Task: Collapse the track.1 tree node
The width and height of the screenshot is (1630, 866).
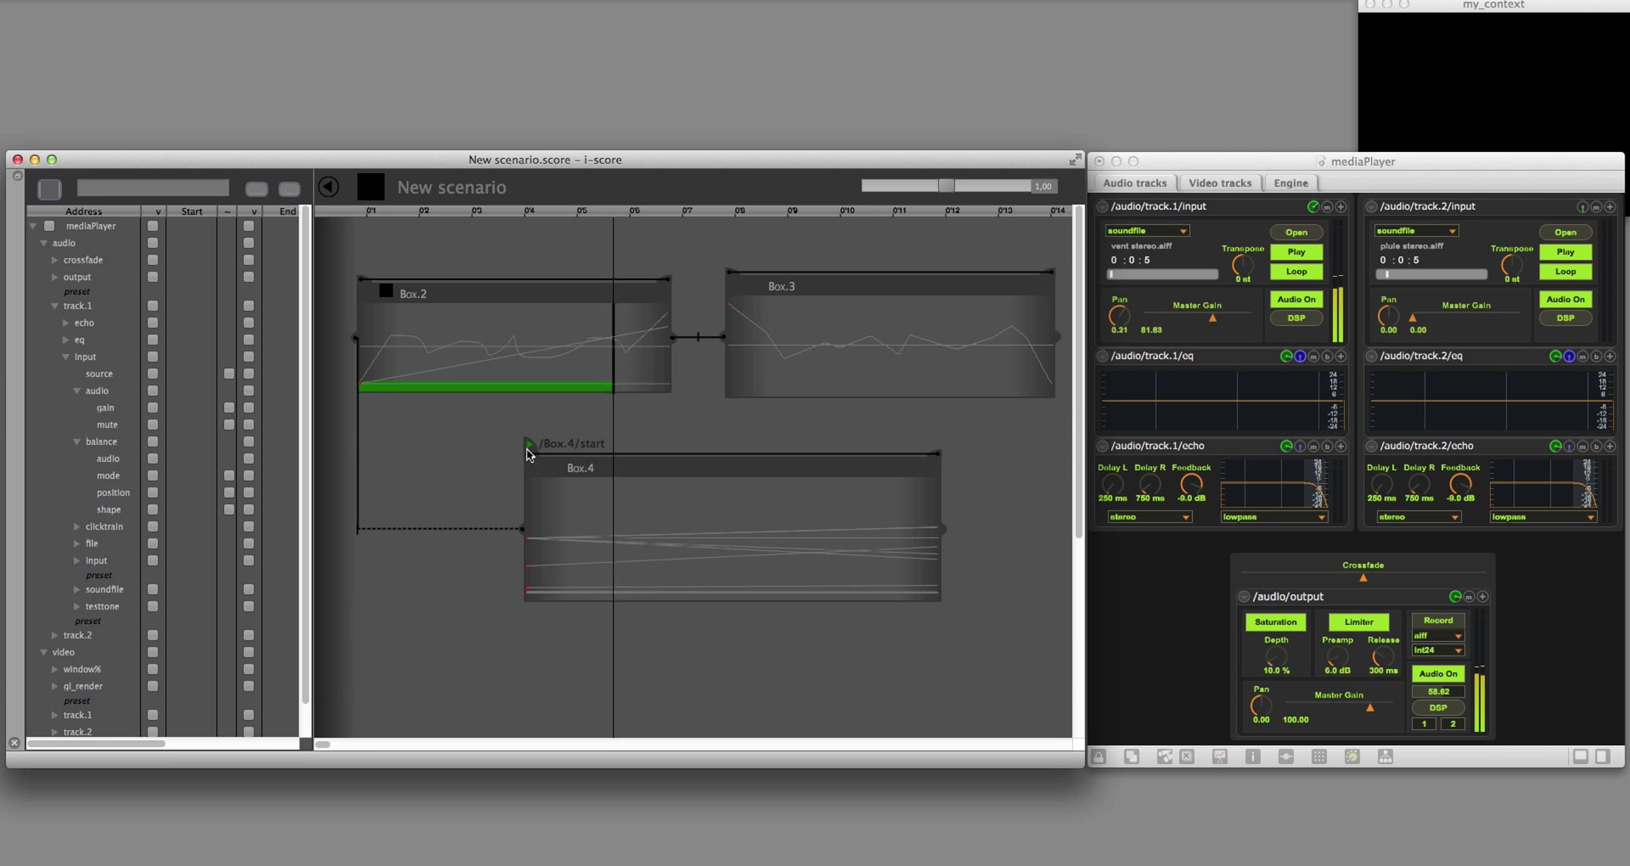Action: pyautogui.click(x=55, y=306)
